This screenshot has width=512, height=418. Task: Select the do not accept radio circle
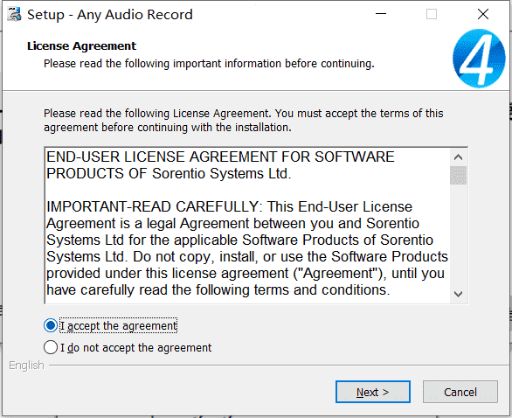point(51,347)
